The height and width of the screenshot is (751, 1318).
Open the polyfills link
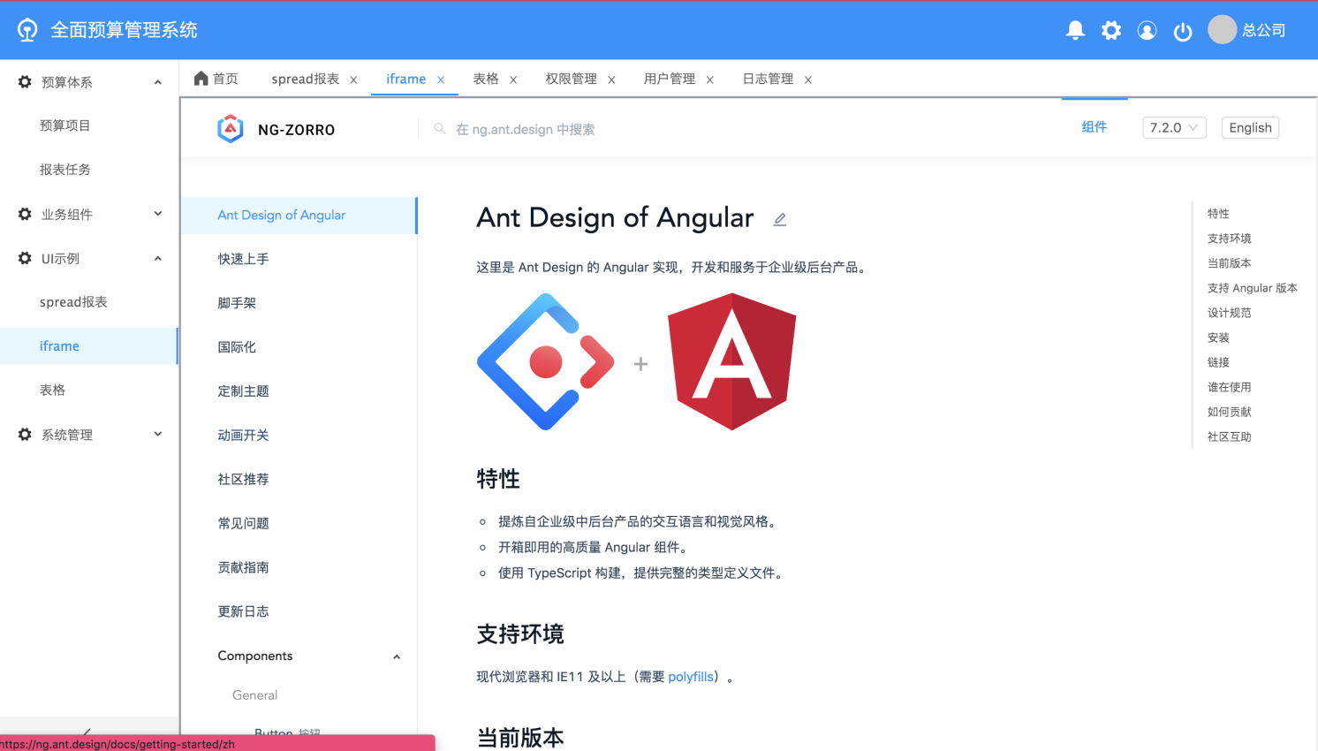[x=691, y=677]
